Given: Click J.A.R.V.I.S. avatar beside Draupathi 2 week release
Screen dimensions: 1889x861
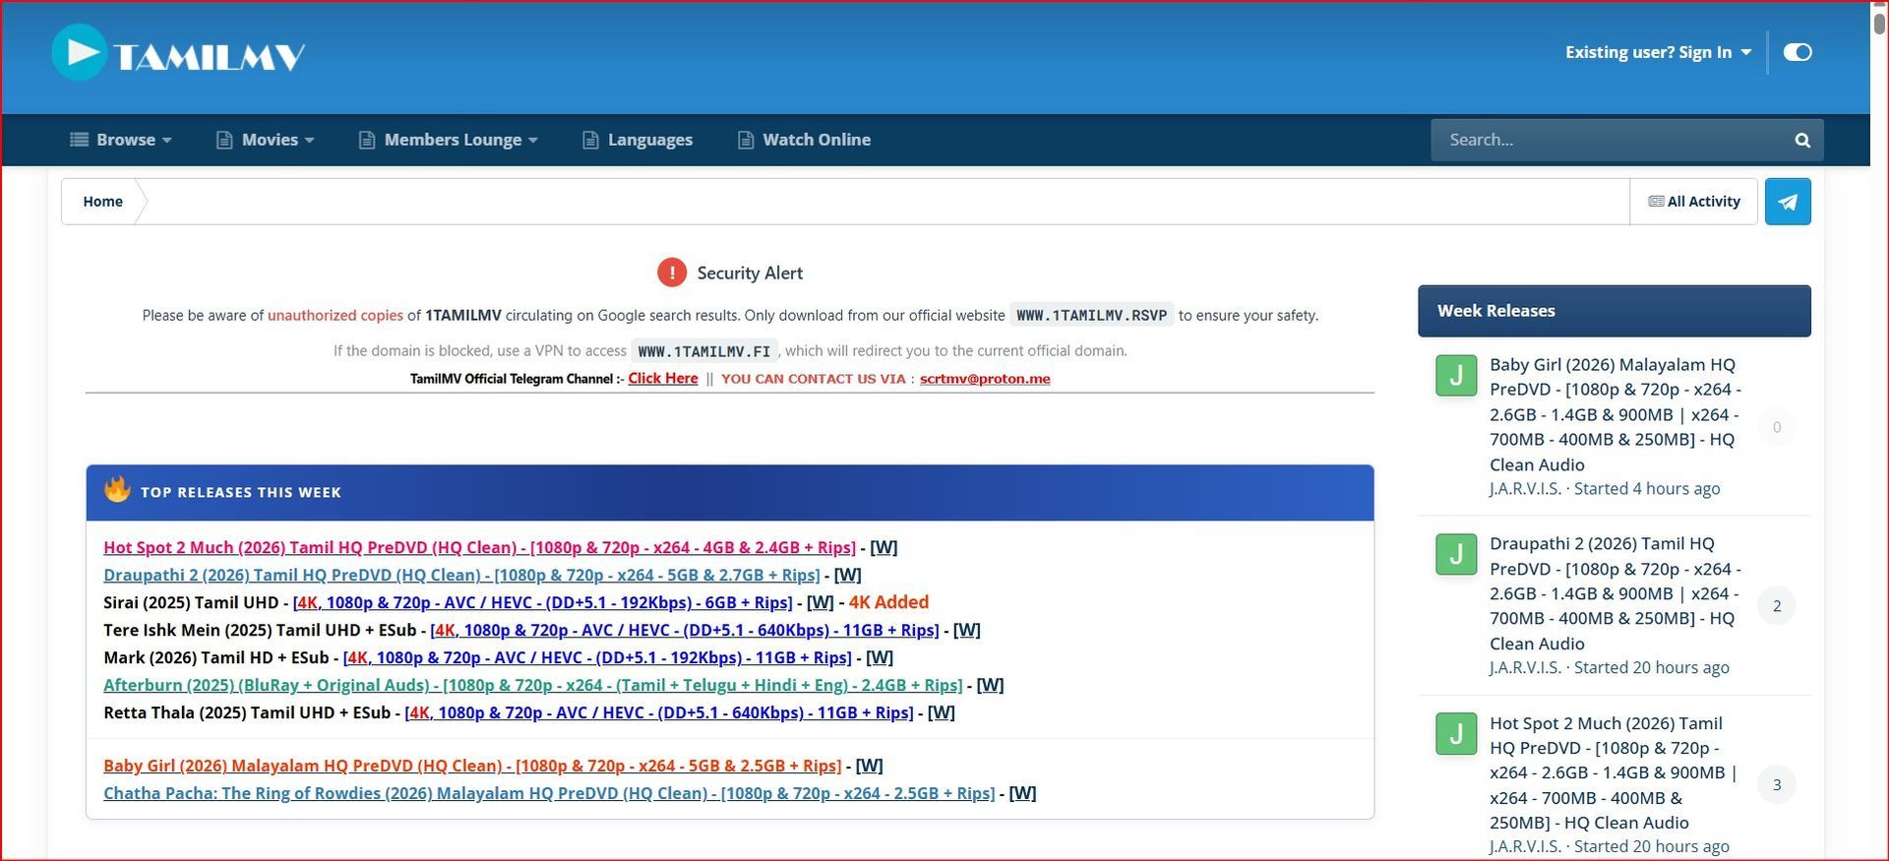Looking at the screenshot, I should [1456, 554].
